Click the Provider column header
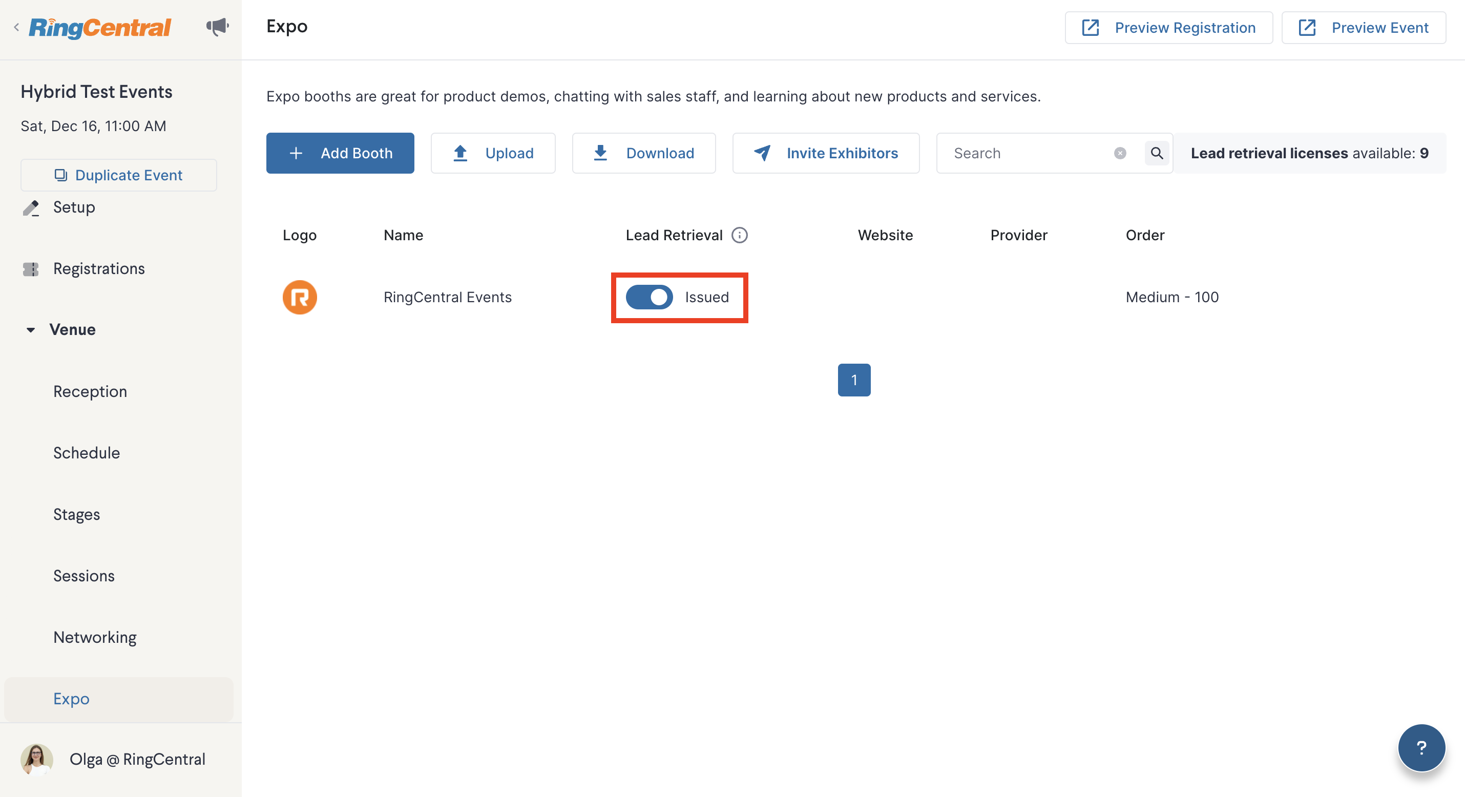 point(1019,235)
